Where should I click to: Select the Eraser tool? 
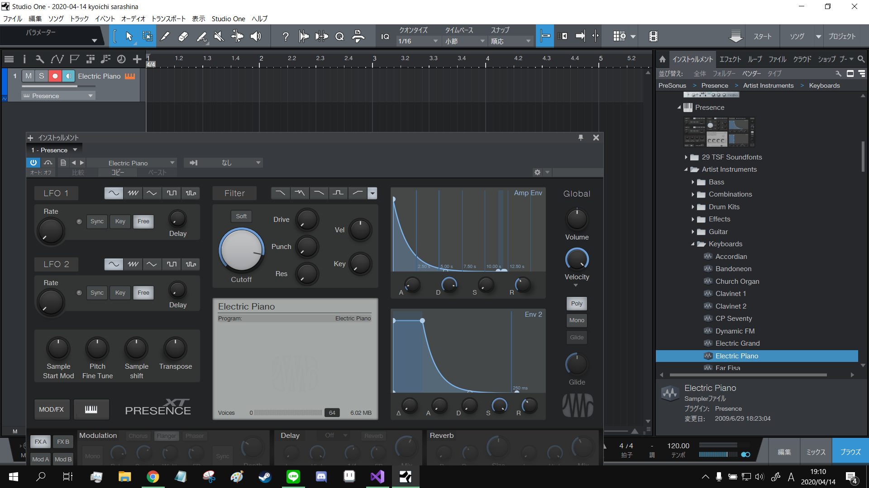[x=183, y=37]
